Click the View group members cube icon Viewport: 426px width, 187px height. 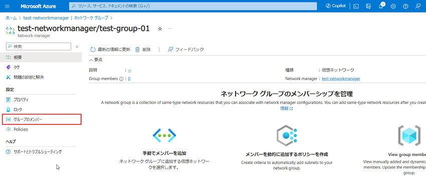[409, 135]
